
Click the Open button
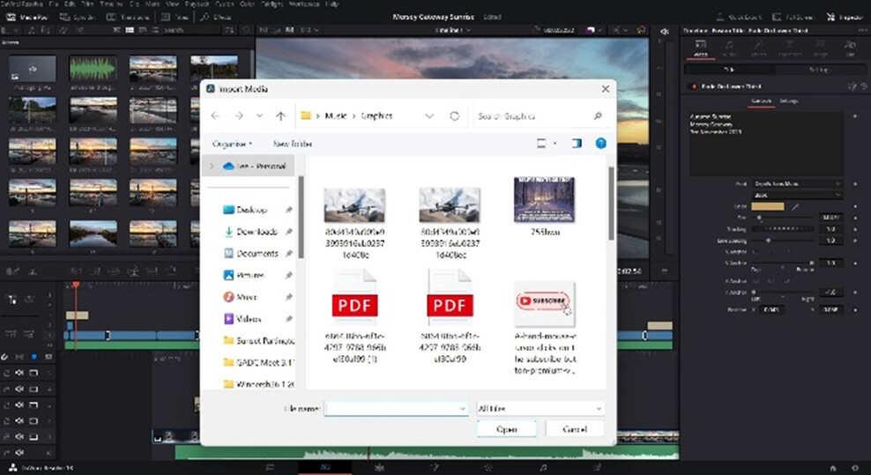(506, 429)
